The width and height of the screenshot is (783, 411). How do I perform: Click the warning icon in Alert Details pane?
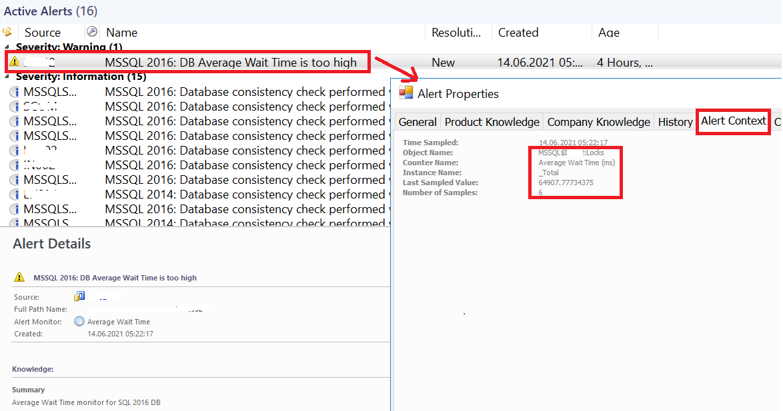[19, 277]
